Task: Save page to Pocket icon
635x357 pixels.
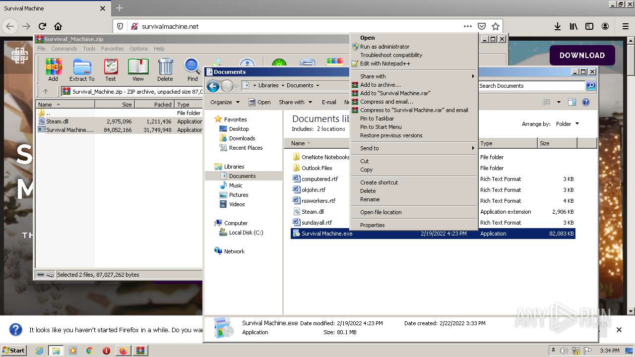Action: point(481,26)
